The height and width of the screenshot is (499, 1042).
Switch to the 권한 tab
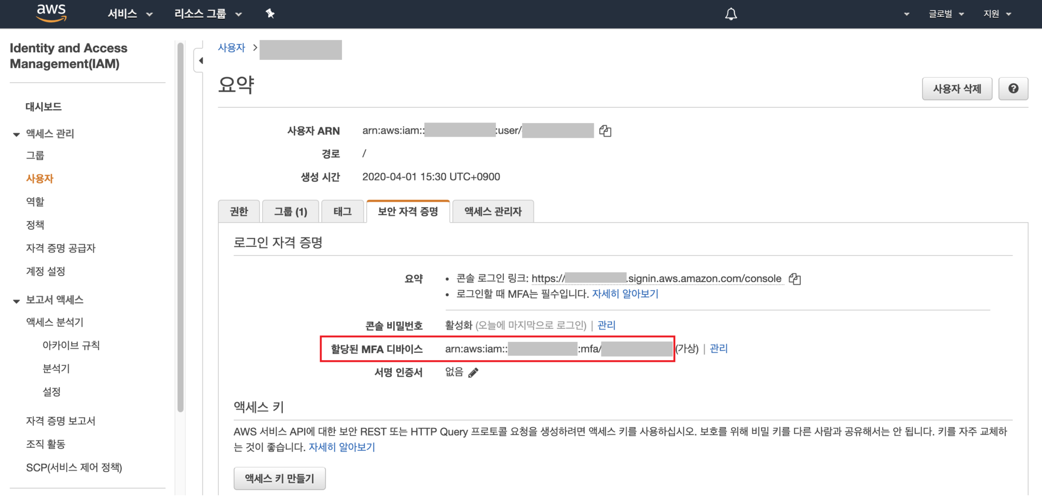pyautogui.click(x=239, y=211)
